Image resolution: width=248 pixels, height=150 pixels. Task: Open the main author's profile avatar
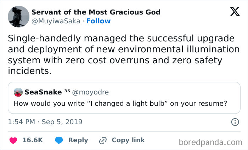(x=18, y=17)
